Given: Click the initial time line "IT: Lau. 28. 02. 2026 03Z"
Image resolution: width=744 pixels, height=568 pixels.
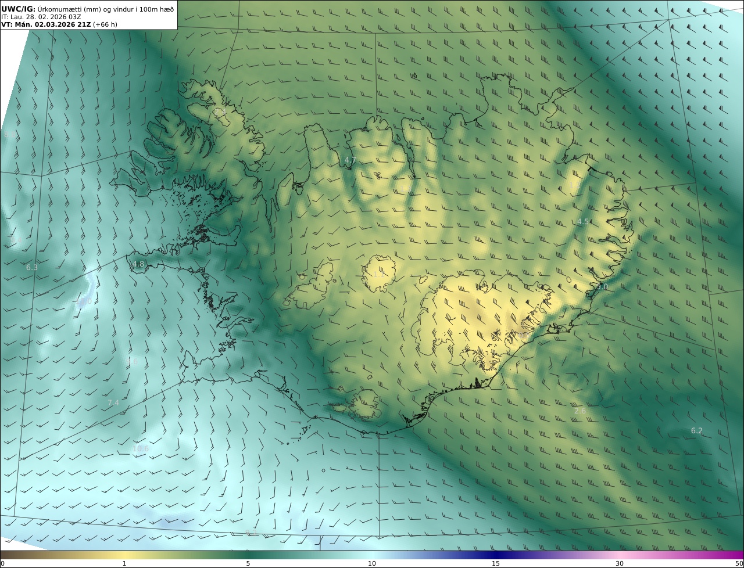Looking at the screenshot, I should coord(41,17).
